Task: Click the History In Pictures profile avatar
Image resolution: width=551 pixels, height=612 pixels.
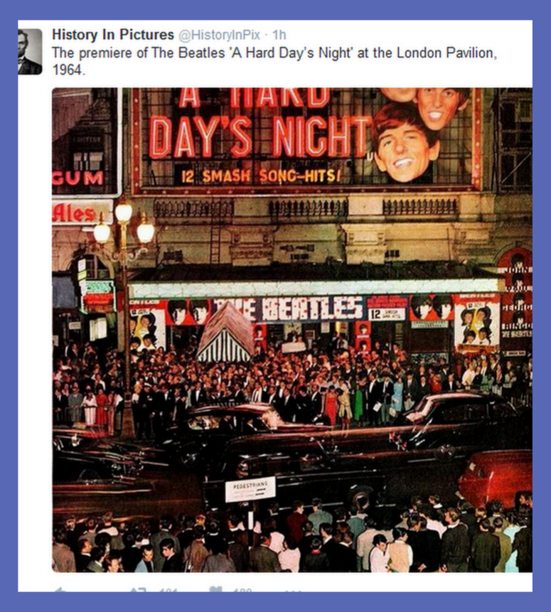Action: [30, 51]
